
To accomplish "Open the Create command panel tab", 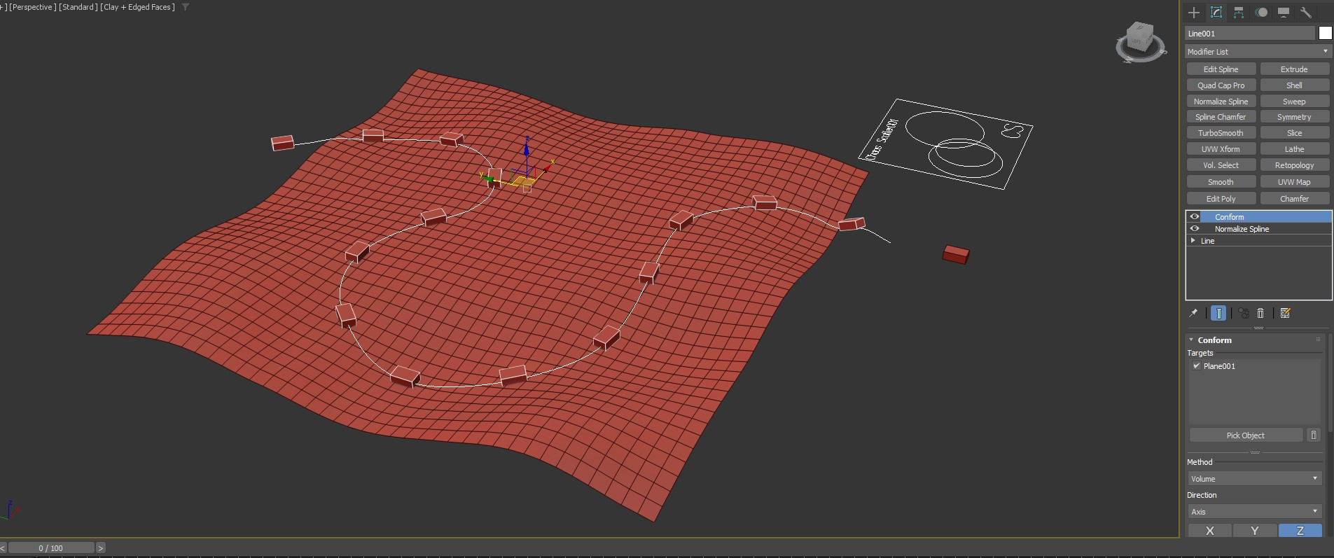I will pos(1194,13).
